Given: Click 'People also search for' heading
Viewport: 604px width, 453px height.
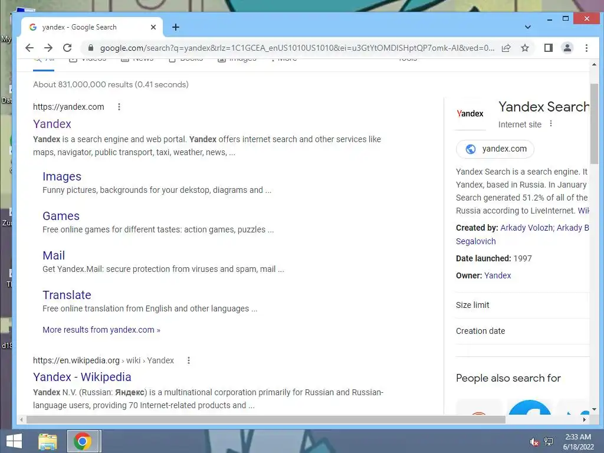Looking at the screenshot, I should pos(508,378).
